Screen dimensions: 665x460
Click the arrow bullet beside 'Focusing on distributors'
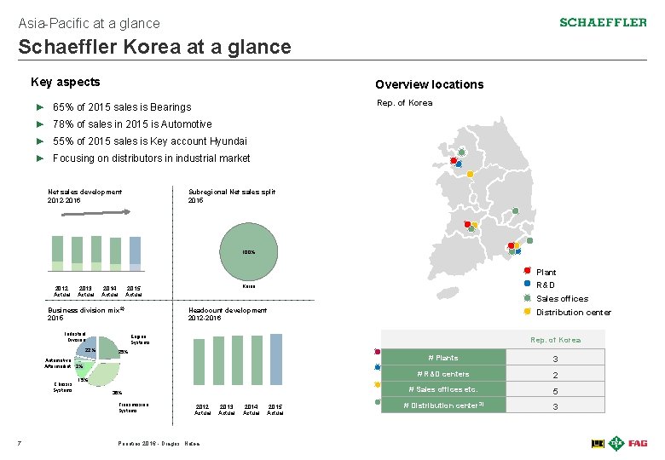point(40,158)
